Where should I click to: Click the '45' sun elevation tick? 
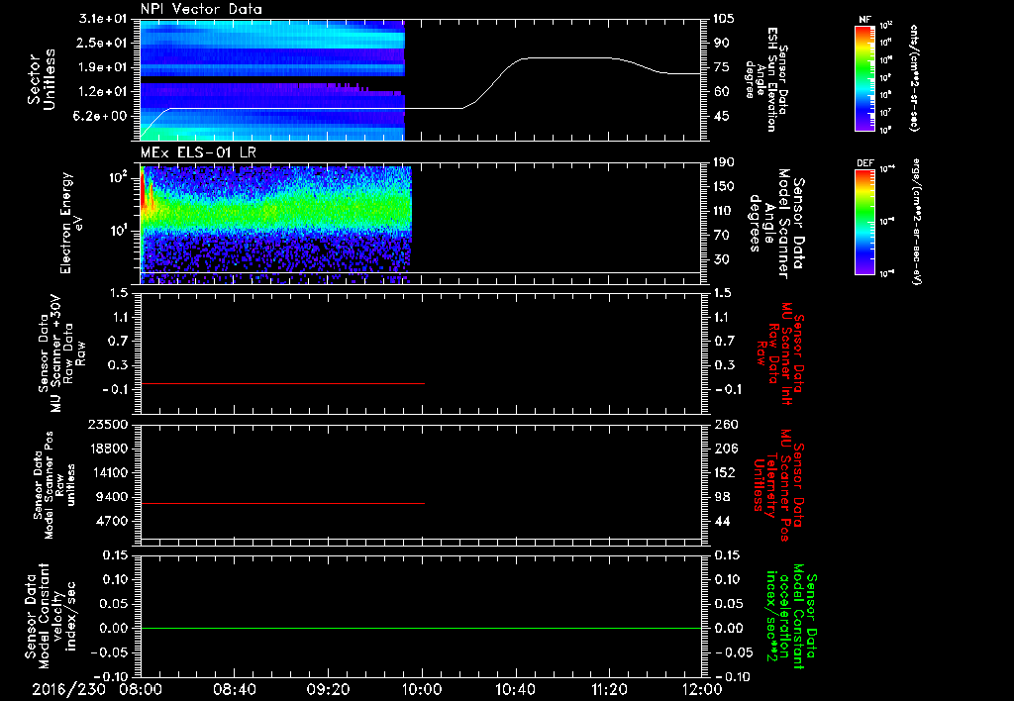[x=721, y=117]
